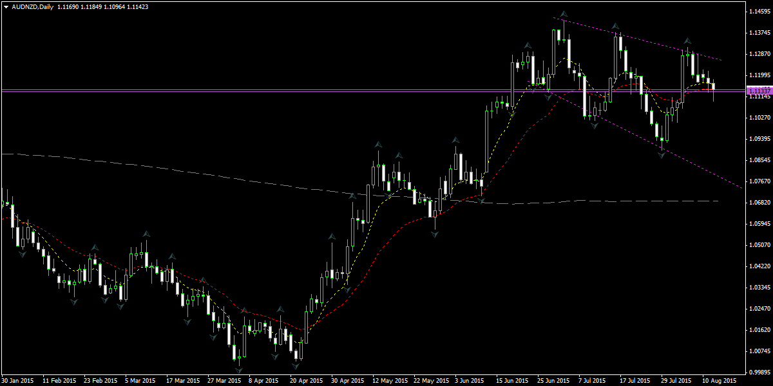
Task: Click the 30 Jan 2015 date label
Action: (17, 381)
